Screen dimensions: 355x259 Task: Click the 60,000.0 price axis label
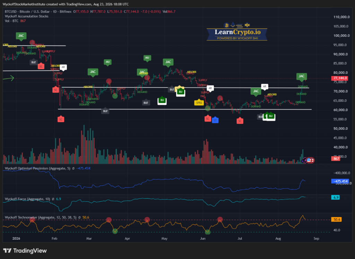(x=340, y=110)
